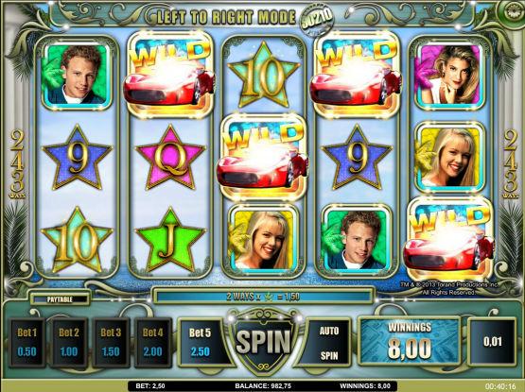Click the WILD car symbol in the center reel

263,157
